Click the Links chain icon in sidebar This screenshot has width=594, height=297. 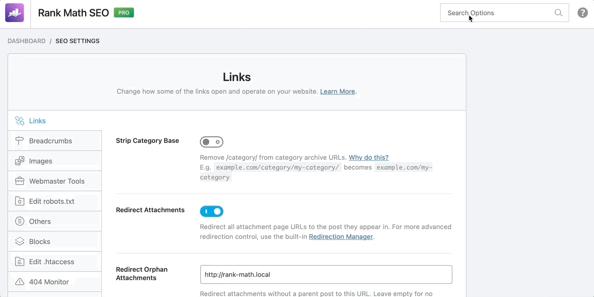(x=20, y=121)
